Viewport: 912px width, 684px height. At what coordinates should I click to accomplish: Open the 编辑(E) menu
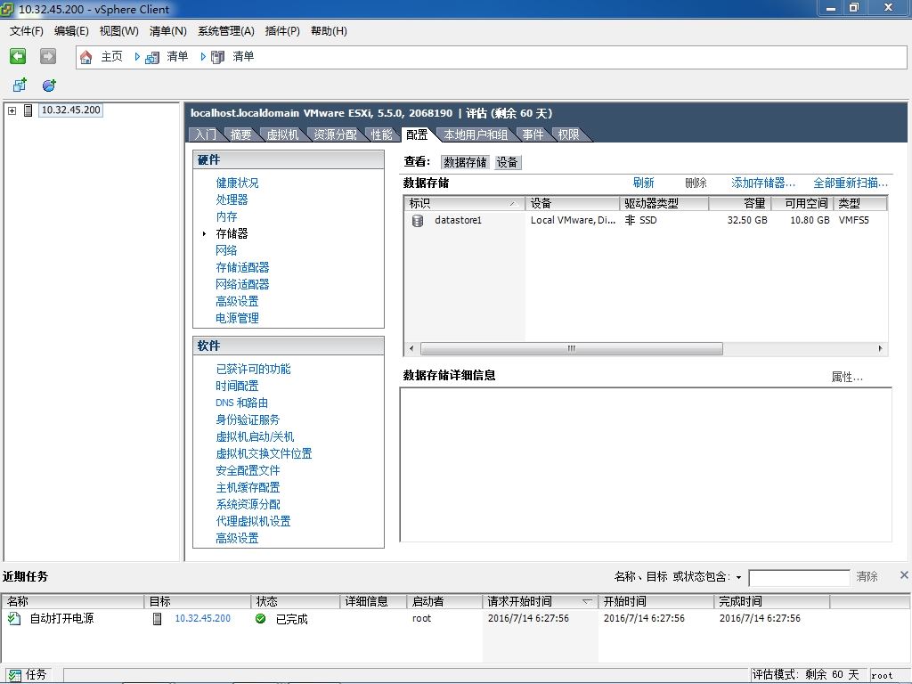(71, 31)
